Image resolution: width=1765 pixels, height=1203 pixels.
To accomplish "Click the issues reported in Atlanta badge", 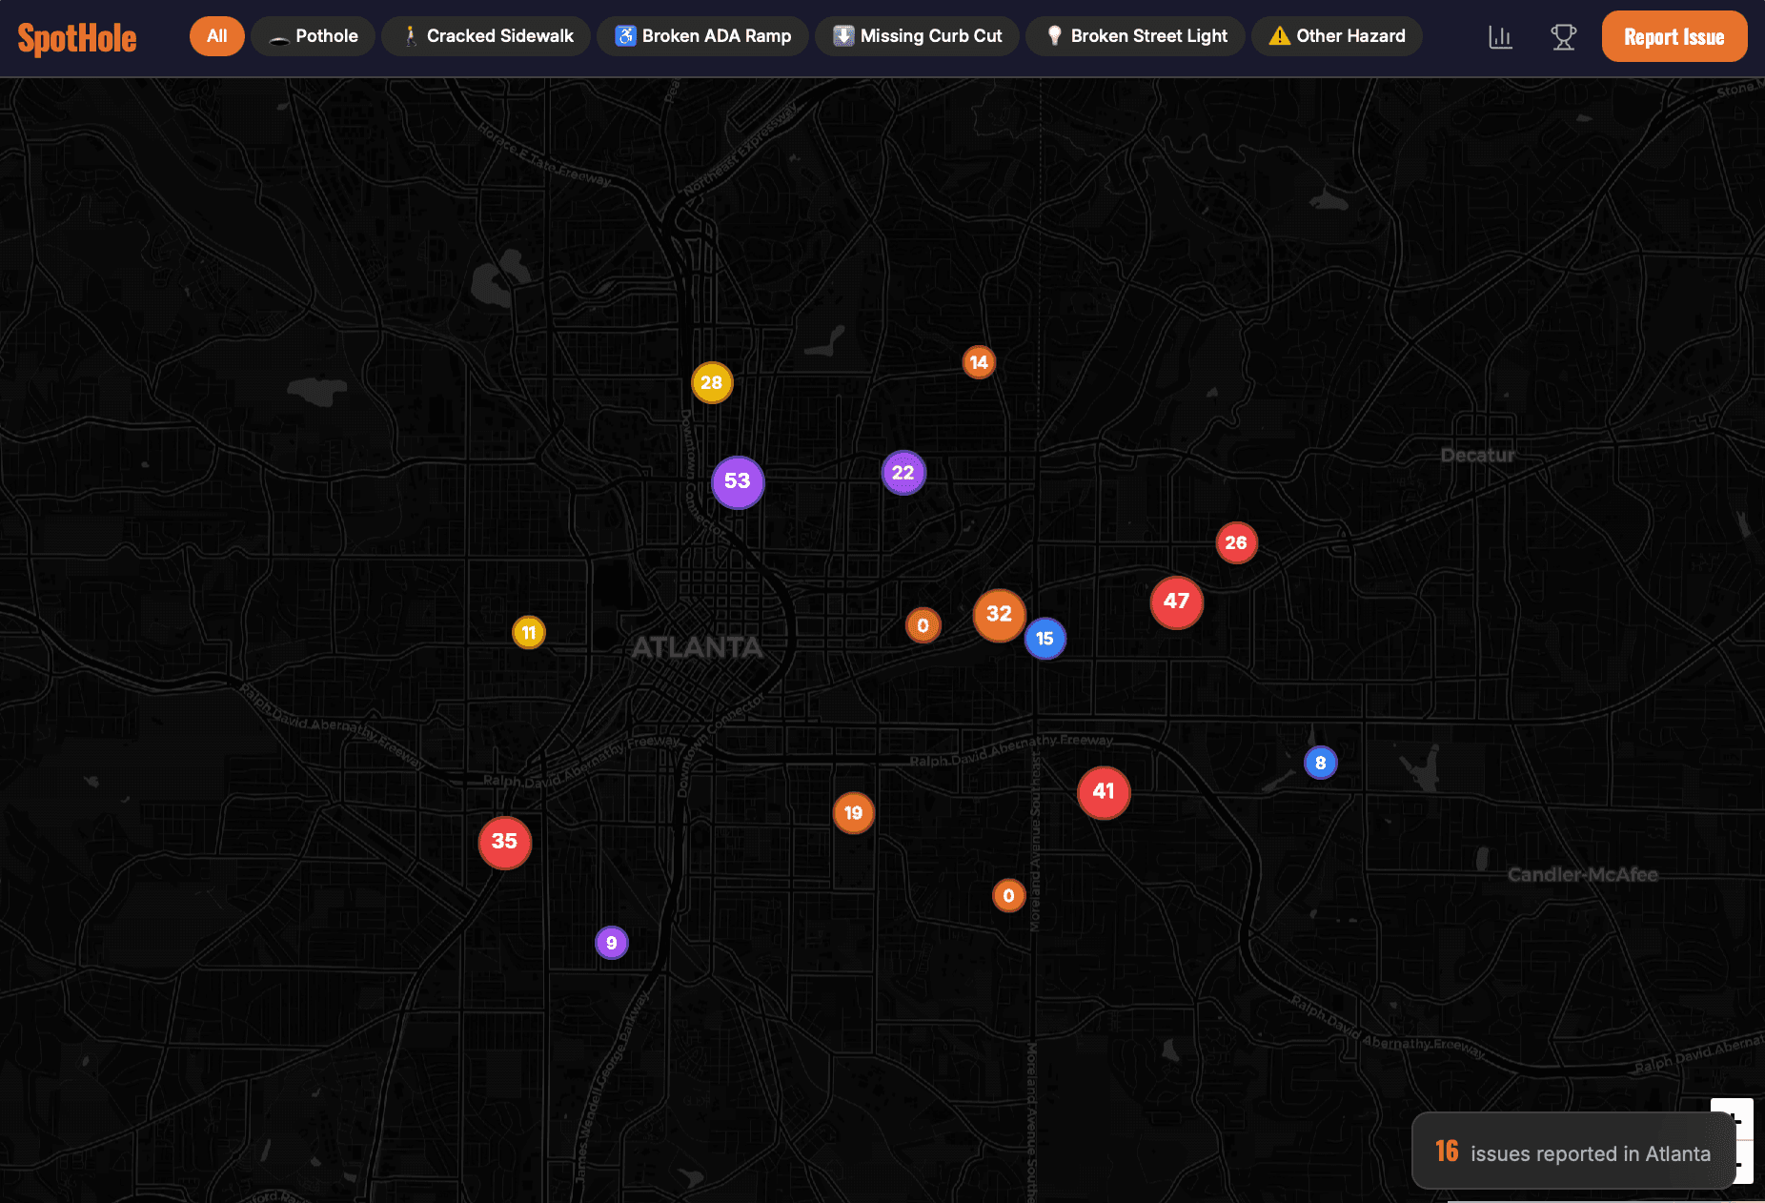I will 1572,1152.
